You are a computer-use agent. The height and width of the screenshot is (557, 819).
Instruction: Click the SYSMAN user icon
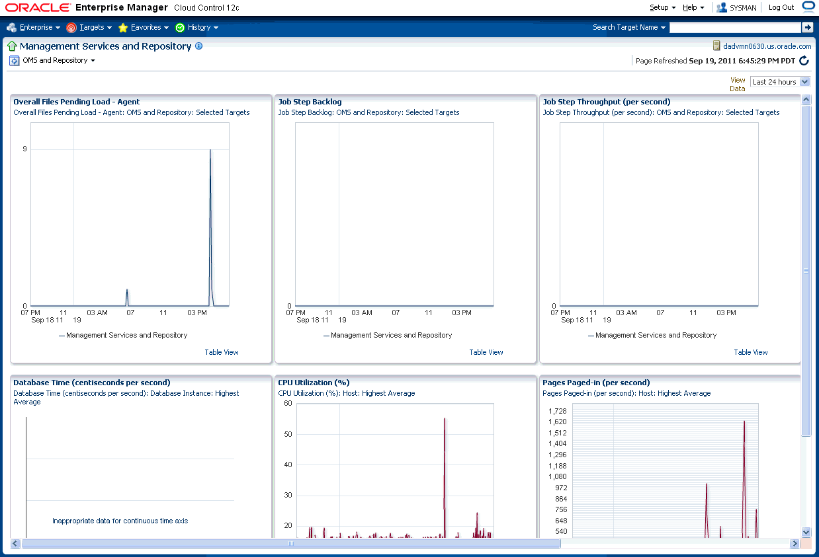[x=722, y=7]
